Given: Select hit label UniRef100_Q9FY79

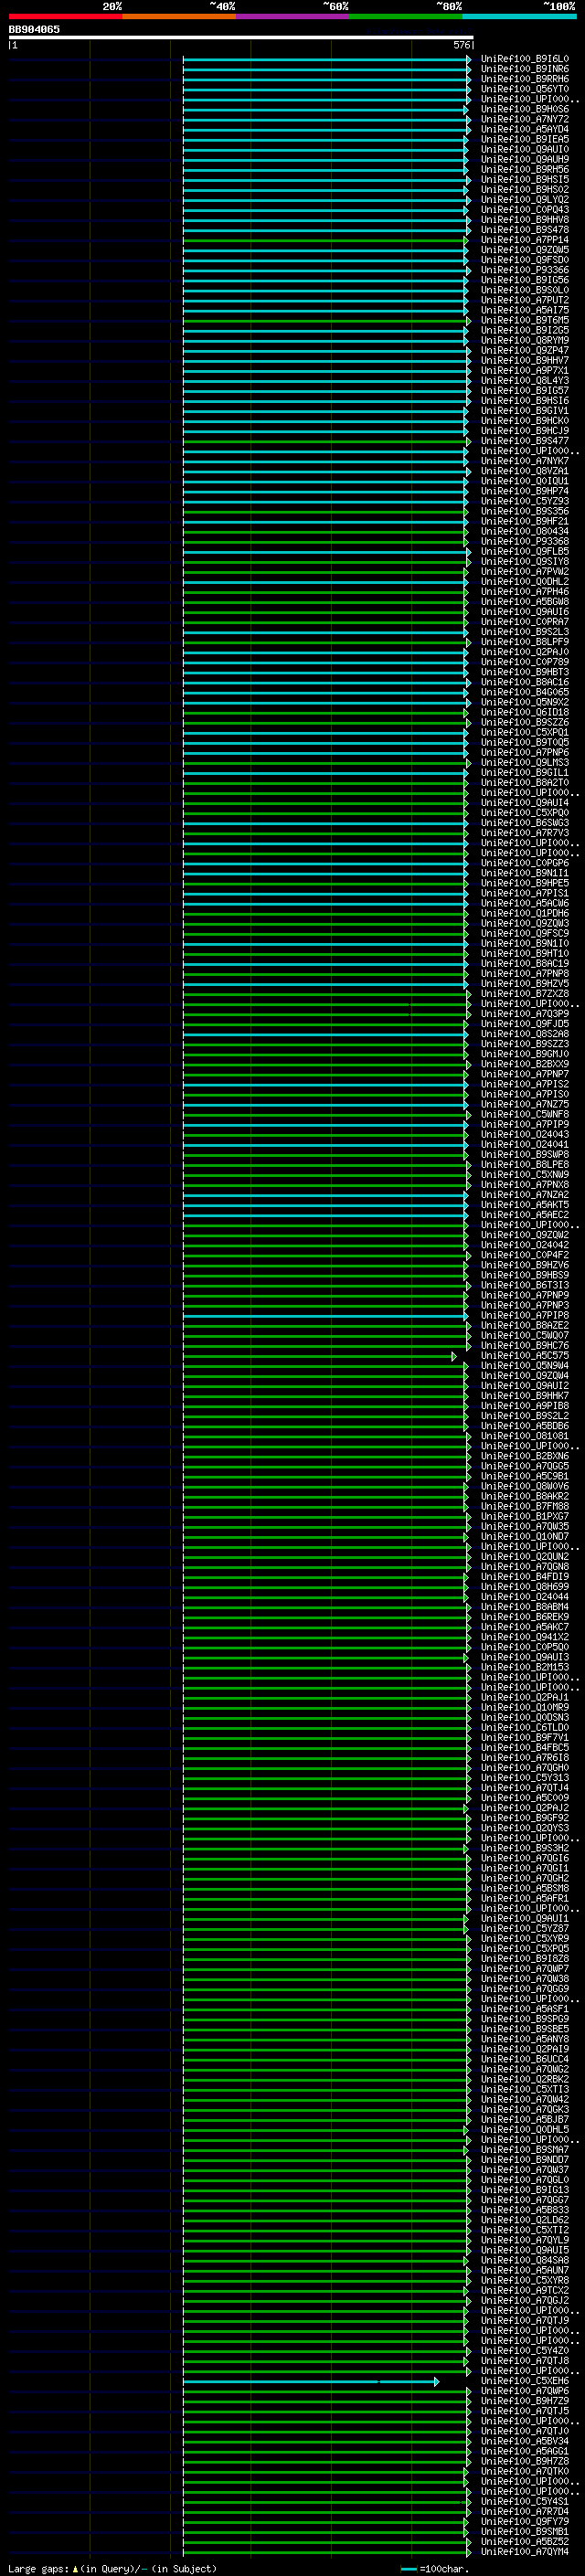Looking at the screenshot, I should [524, 2521].
